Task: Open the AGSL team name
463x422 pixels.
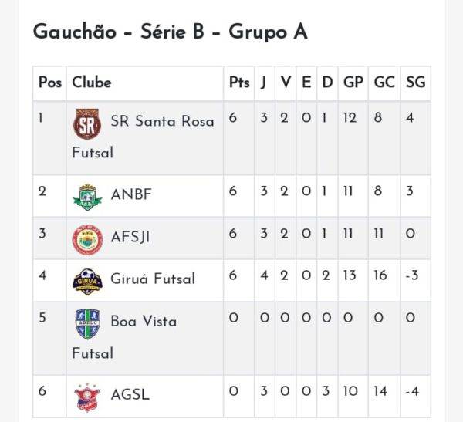Action: pyautogui.click(x=130, y=394)
